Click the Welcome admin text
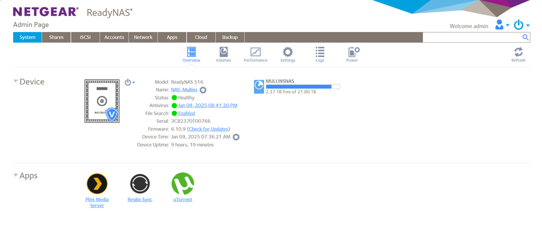The image size is (542, 248). (x=469, y=26)
